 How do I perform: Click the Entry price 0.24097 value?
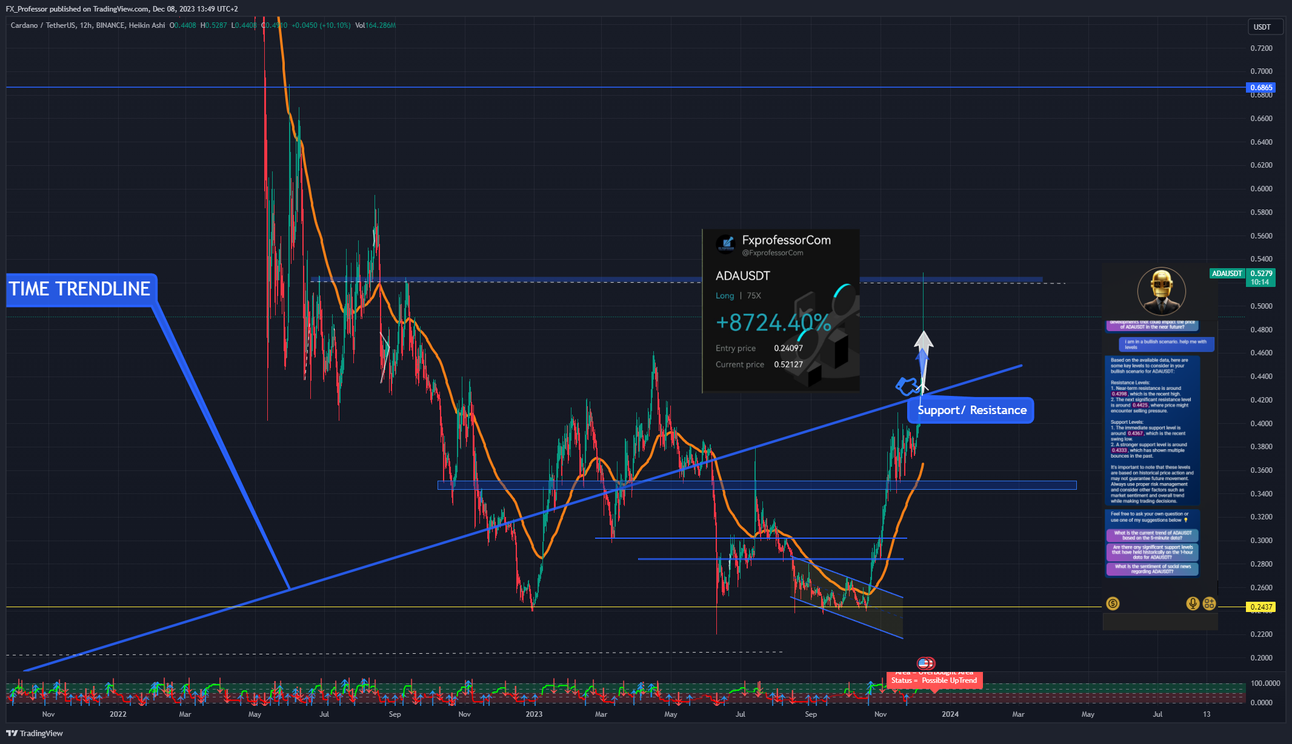click(x=788, y=348)
